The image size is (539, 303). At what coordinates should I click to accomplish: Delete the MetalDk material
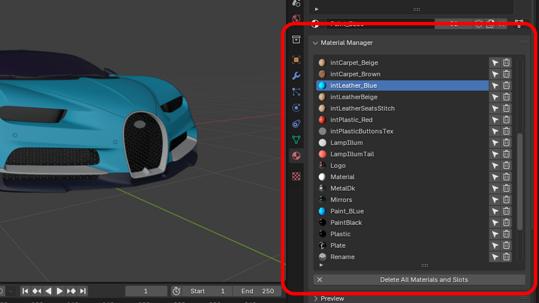coord(506,188)
